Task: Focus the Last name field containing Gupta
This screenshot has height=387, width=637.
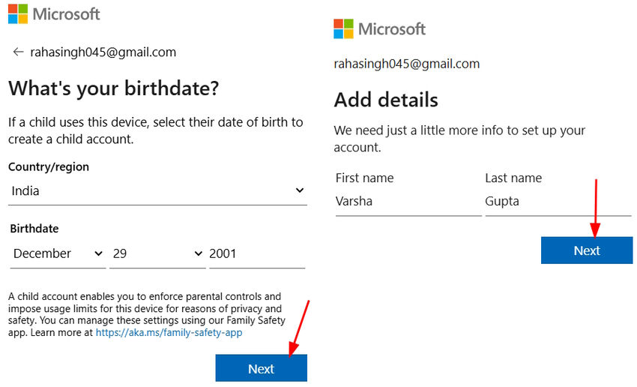Action: (x=558, y=201)
